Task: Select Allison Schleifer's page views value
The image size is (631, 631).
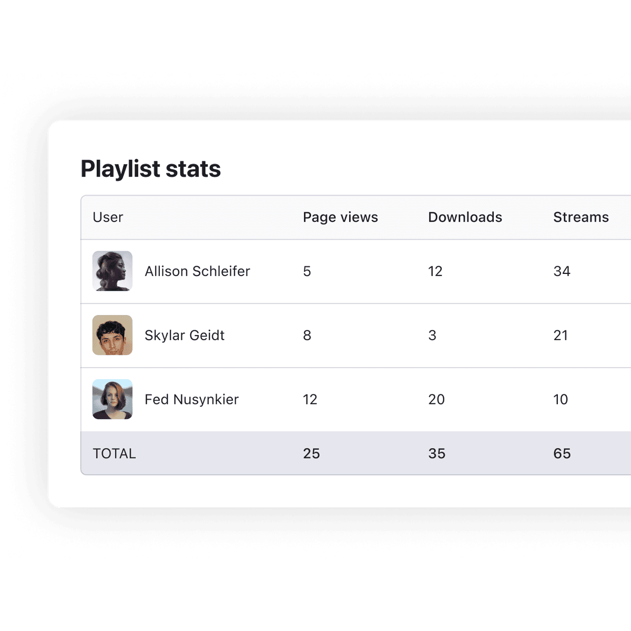Action: pos(307,271)
